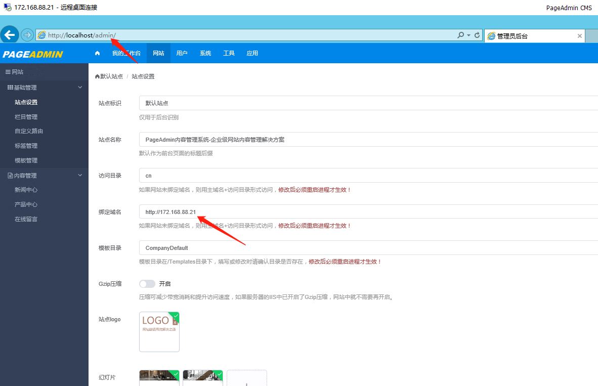Click the 默认作为前台页面的标题后缀 hint text
This screenshot has width=598, height=386.
[176, 153]
